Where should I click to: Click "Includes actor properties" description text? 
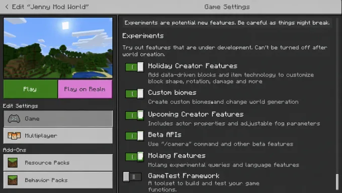[234, 123]
